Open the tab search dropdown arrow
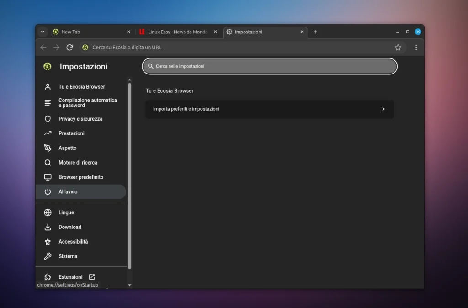This screenshot has width=468, height=308. pyautogui.click(x=43, y=32)
